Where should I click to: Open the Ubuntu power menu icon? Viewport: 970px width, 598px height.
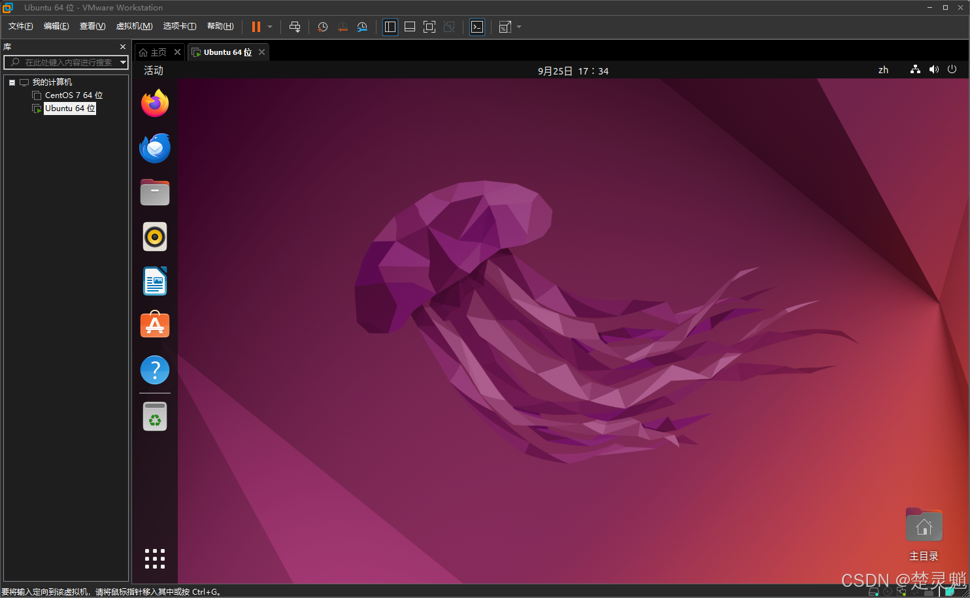pyautogui.click(x=952, y=69)
